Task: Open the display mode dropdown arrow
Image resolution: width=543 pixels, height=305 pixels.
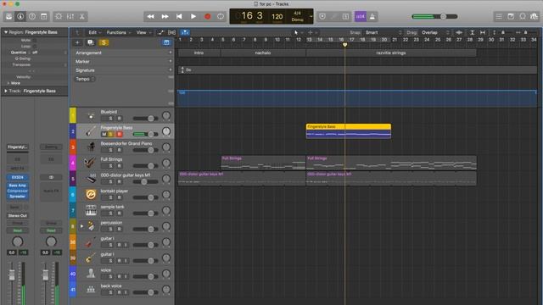Action: point(311,16)
